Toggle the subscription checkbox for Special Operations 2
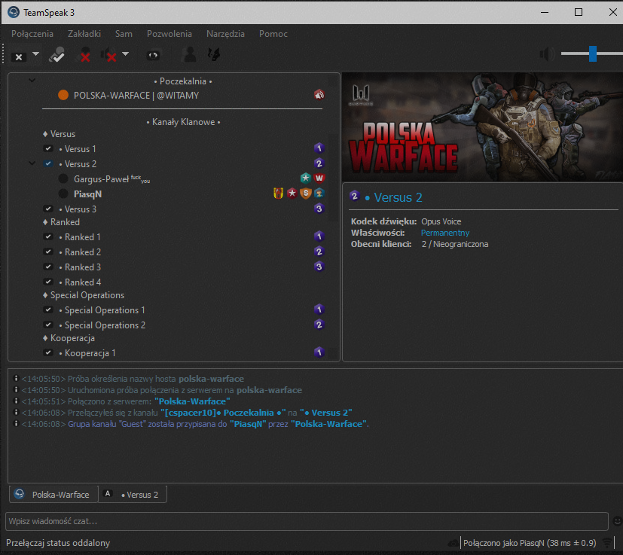The height and width of the screenshot is (555, 623). coord(48,325)
